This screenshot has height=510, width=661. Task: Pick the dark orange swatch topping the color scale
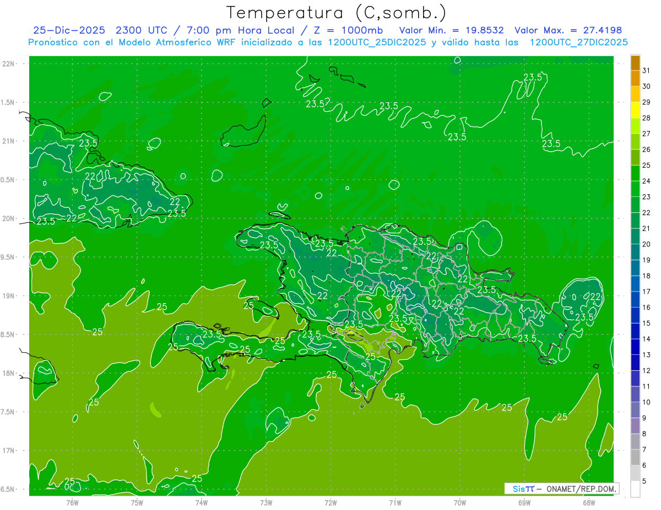click(635, 63)
